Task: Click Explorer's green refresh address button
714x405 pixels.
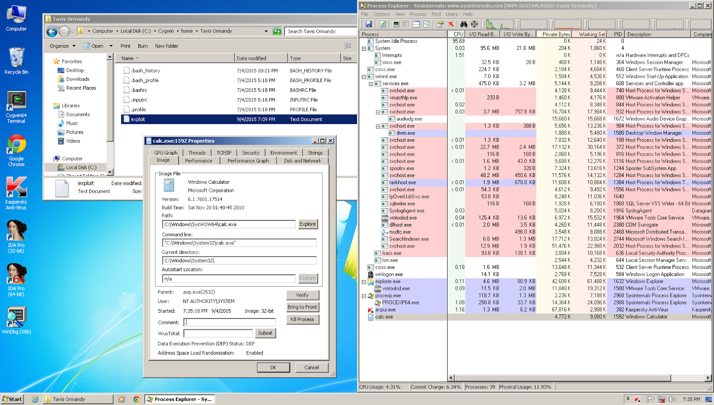Action: [277, 31]
